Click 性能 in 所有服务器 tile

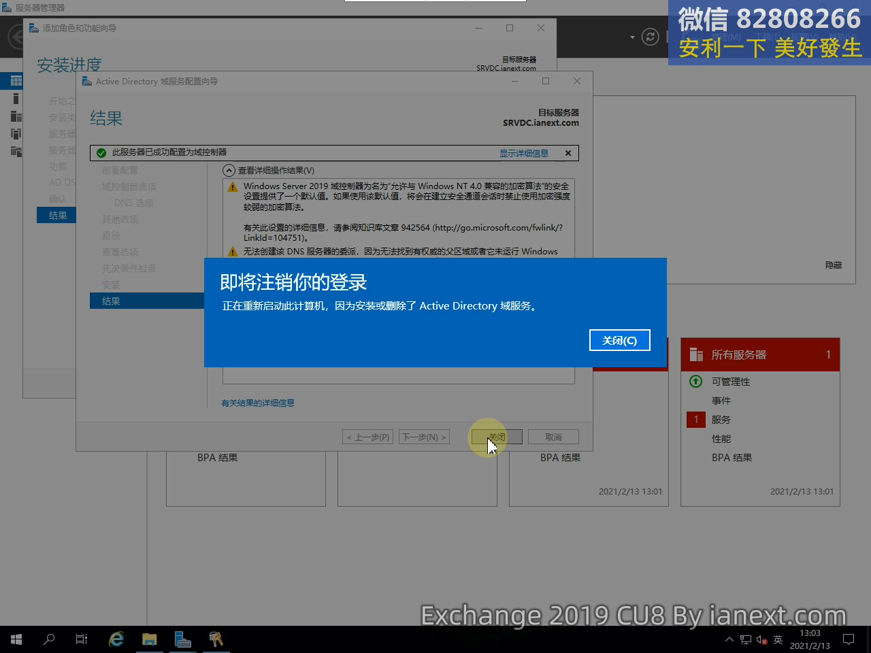tap(721, 439)
